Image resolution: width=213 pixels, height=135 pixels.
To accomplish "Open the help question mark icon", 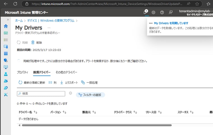I will tap(162, 13).
